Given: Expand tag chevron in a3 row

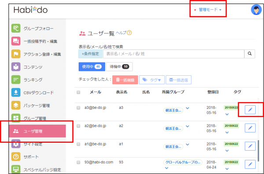Looking at the screenshot, I should pos(227,115).
